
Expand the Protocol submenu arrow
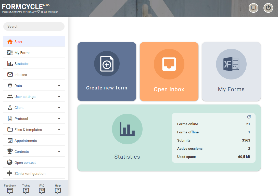point(59,119)
